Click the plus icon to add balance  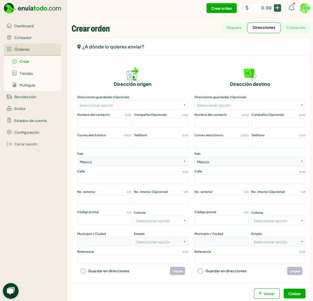278,8
